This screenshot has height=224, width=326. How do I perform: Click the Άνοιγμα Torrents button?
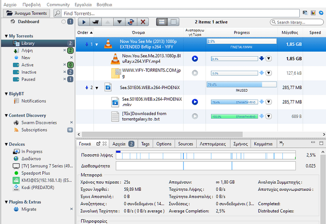[27, 13]
